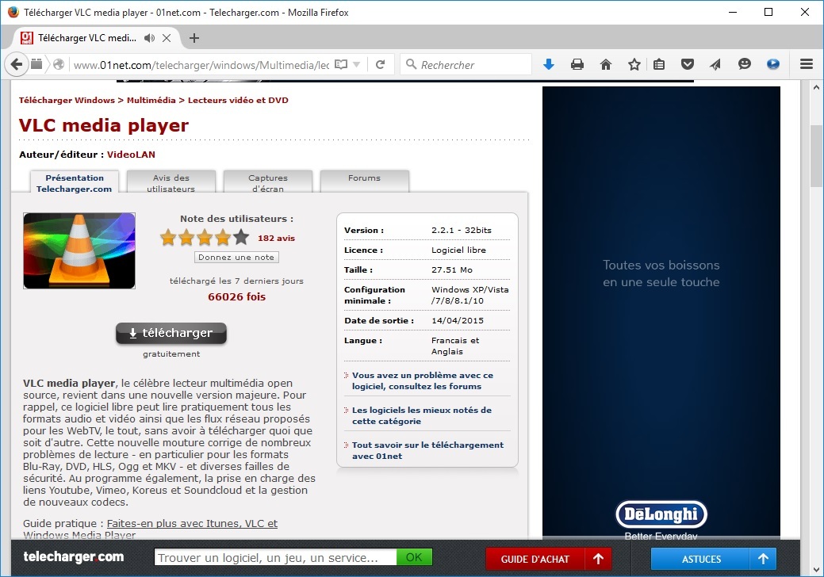Switch to Captures d'écran tab
This screenshot has width=824, height=577.
[268, 182]
